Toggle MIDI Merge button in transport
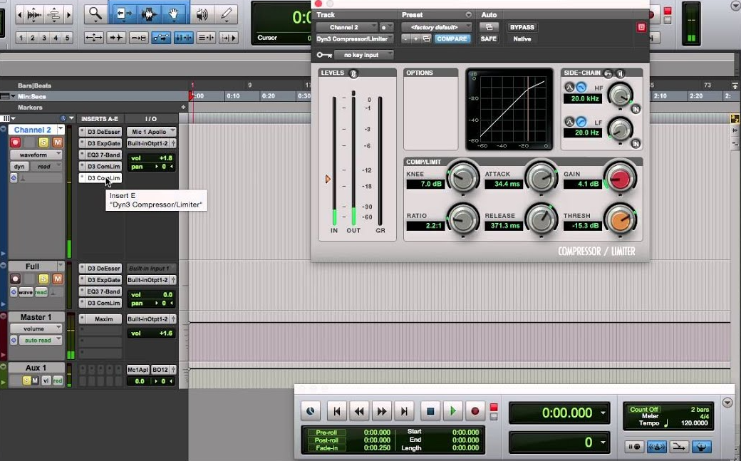Image resolution: width=741 pixels, height=461 pixels. click(x=679, y=446)
